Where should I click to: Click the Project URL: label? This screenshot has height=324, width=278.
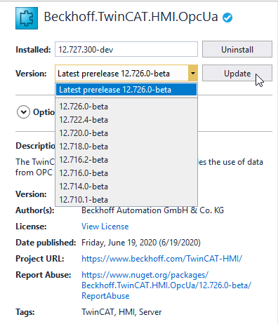(x=40, y=259)
